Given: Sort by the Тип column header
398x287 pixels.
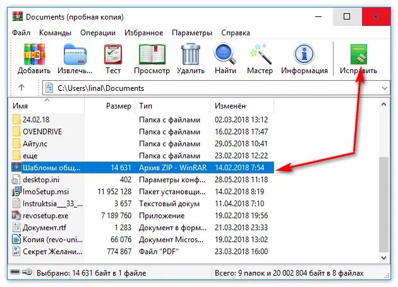Looking at the screenshot, I should (x=173, y=106).
